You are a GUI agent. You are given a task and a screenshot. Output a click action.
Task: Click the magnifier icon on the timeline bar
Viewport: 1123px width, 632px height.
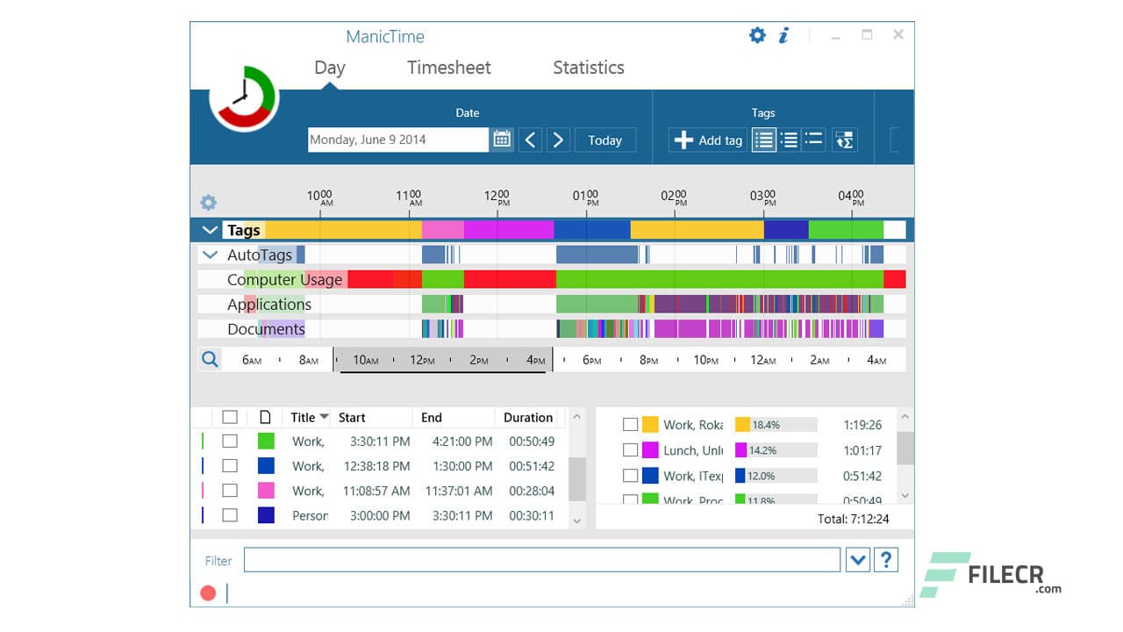pos(209,358)
